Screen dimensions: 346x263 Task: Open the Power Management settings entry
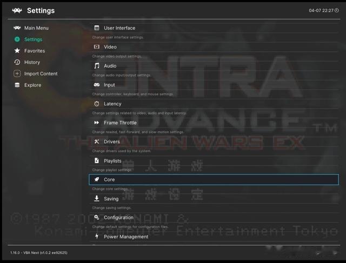point(214,237)
